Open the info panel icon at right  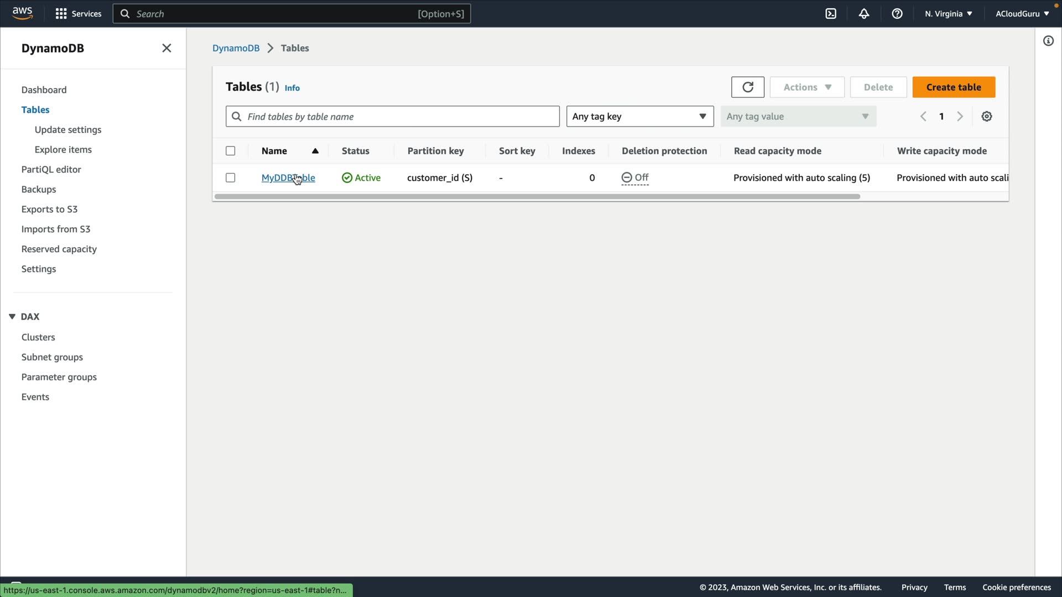pyautogui.click(x=1048, y=41)
